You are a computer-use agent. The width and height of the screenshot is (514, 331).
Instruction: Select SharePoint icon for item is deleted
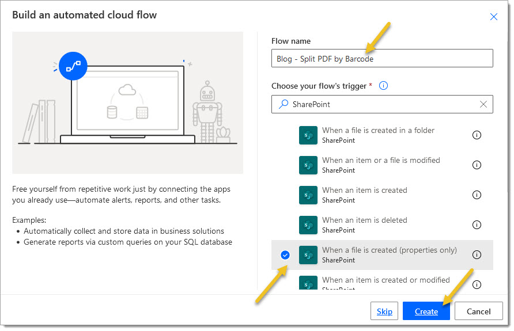coord(308,225)
